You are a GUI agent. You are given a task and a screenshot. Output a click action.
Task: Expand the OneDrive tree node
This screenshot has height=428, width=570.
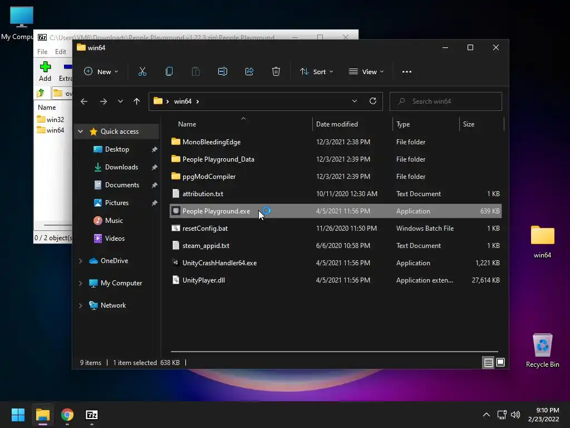(x=81, y=261)
